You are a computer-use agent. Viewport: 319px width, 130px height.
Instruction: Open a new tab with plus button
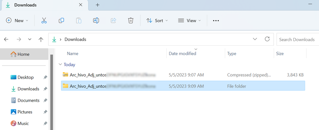tap(97, 5)
